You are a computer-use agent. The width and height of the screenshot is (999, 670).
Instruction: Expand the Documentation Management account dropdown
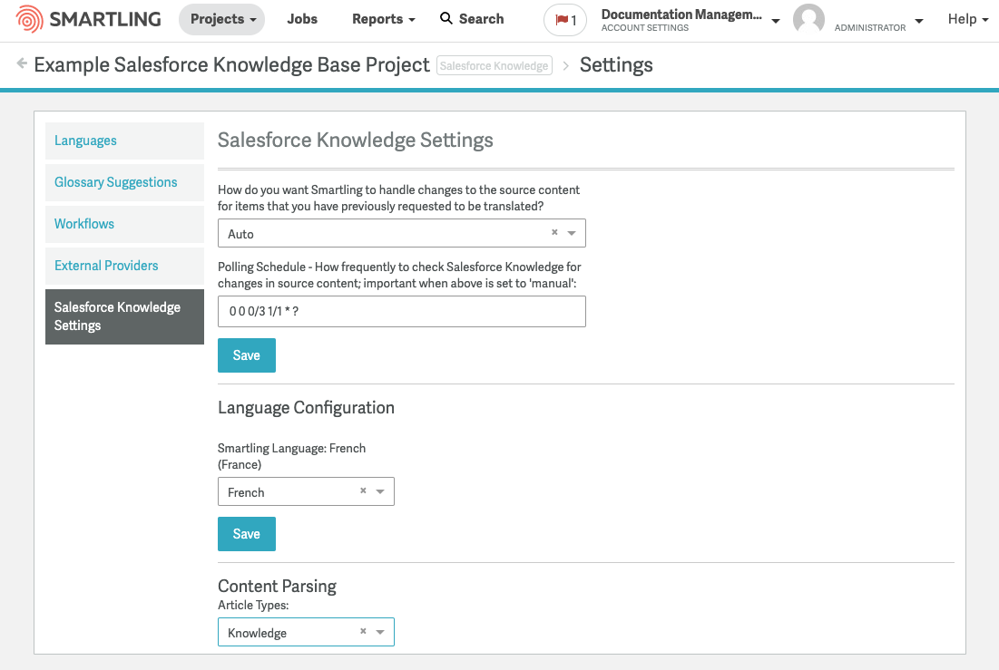pos(776,20)
